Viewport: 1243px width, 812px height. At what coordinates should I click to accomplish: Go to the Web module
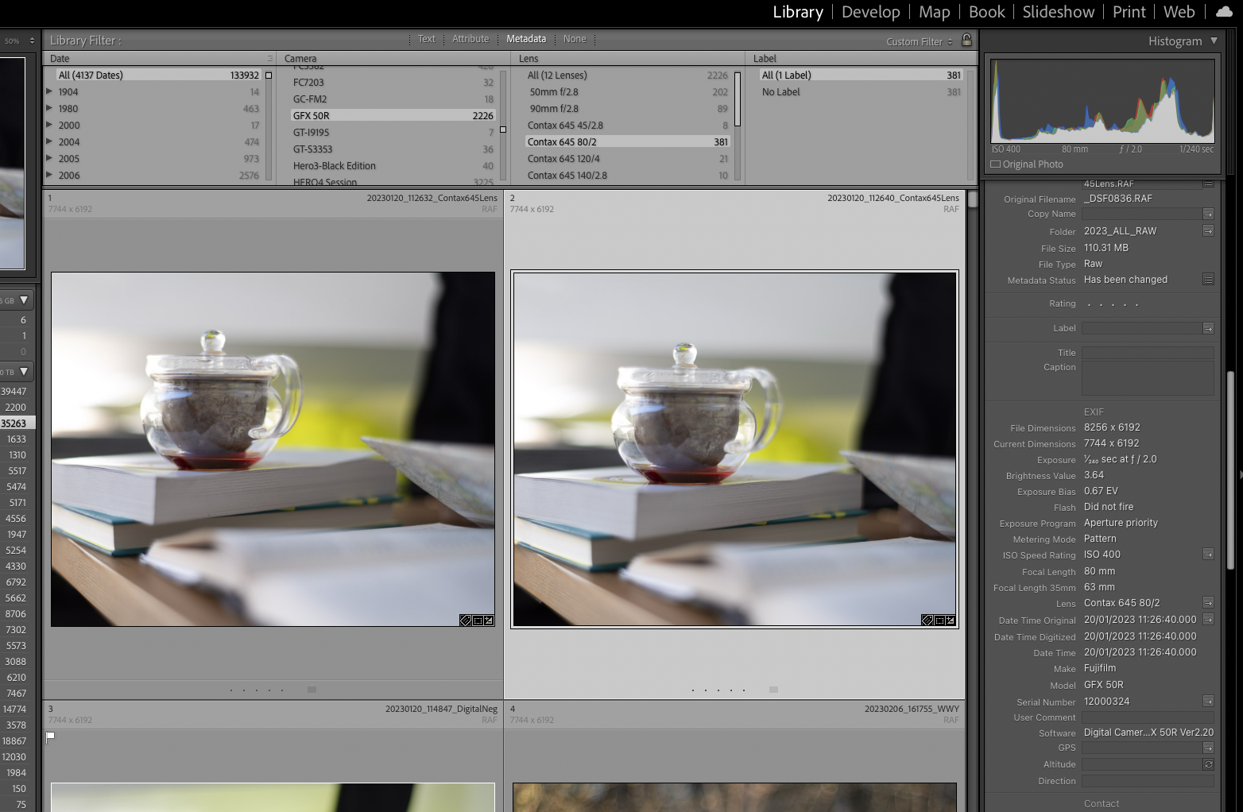[x=1179, y=12]
